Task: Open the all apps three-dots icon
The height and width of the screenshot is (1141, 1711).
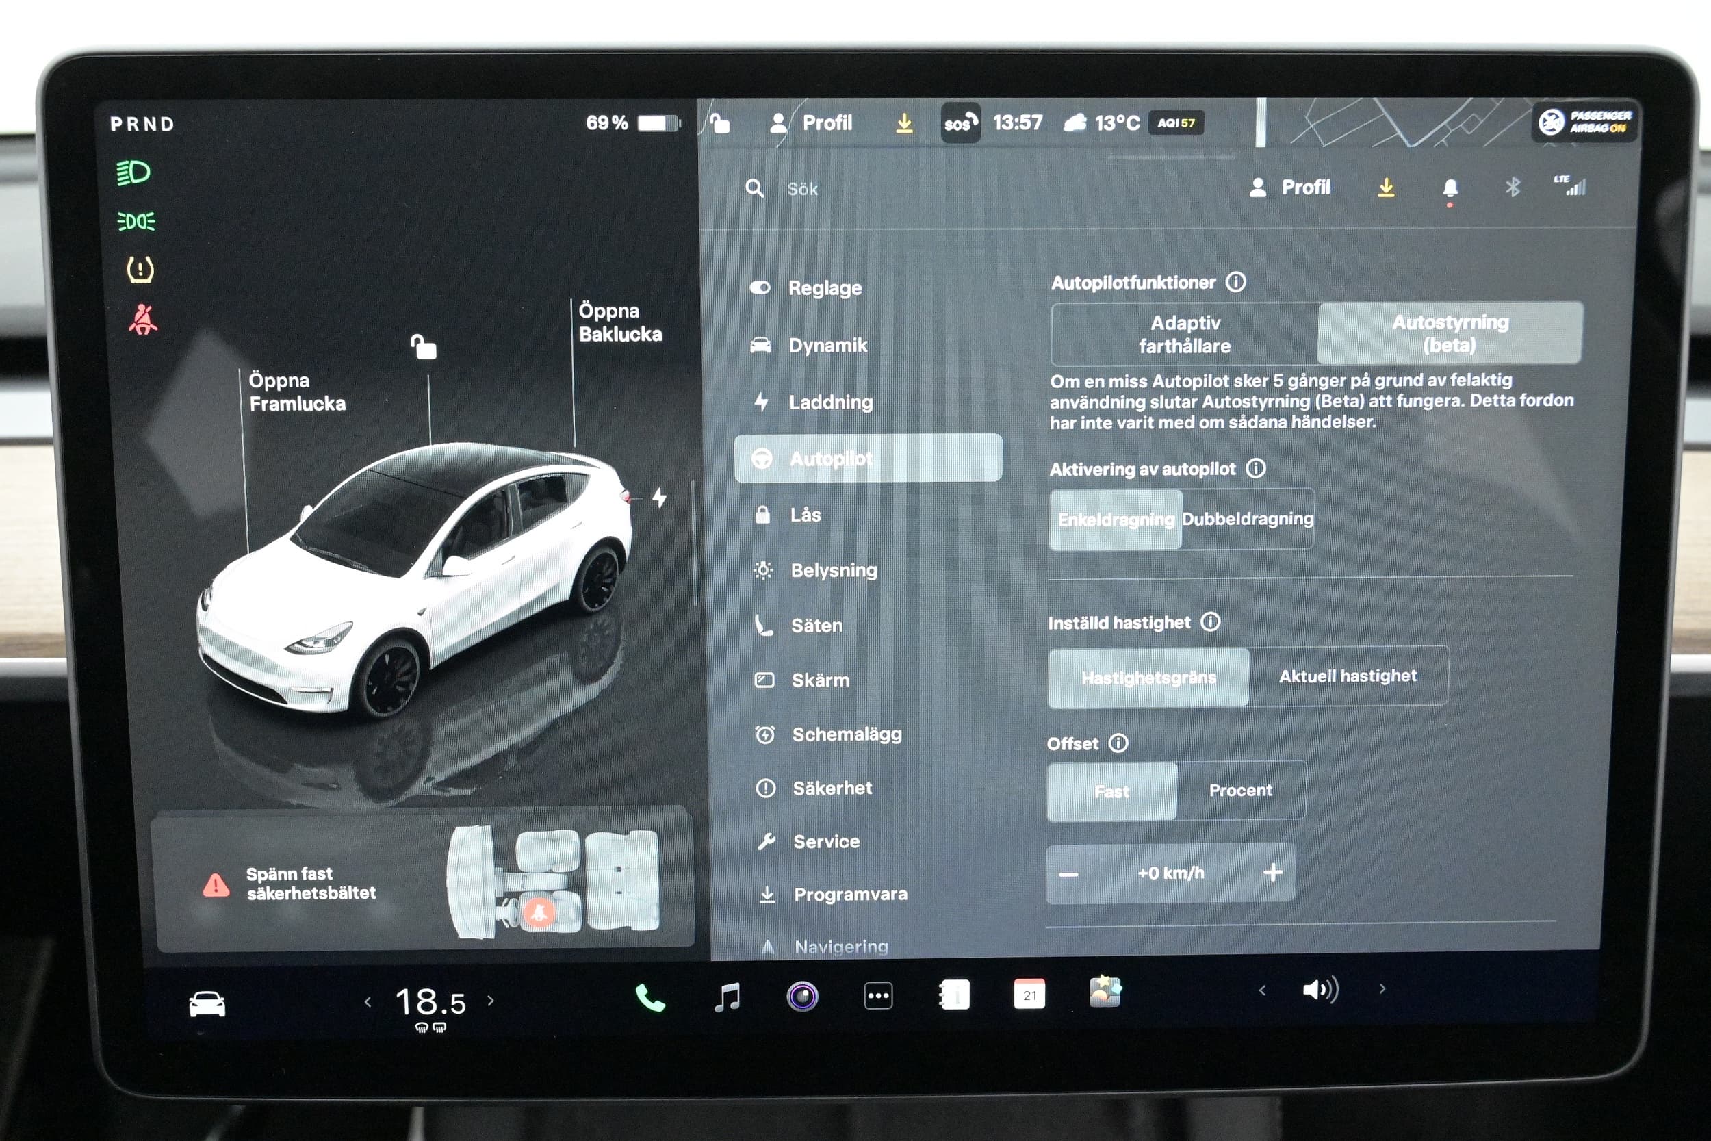Action: point(878,995)
